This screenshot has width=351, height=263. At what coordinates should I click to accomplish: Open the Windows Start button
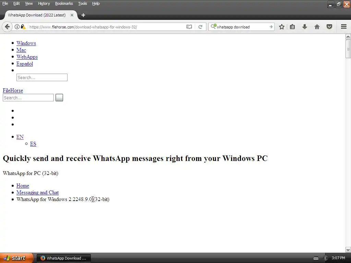coord(16,258)
